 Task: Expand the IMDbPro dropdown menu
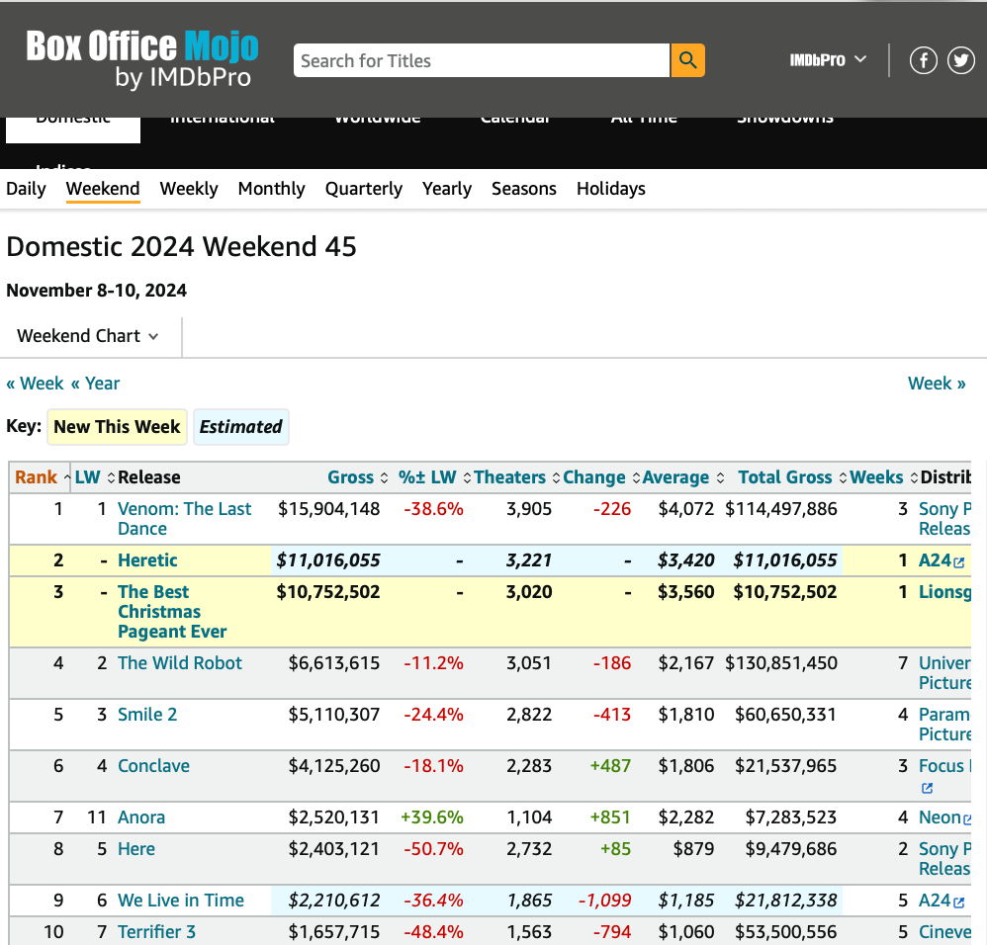(x=828, y=60)
